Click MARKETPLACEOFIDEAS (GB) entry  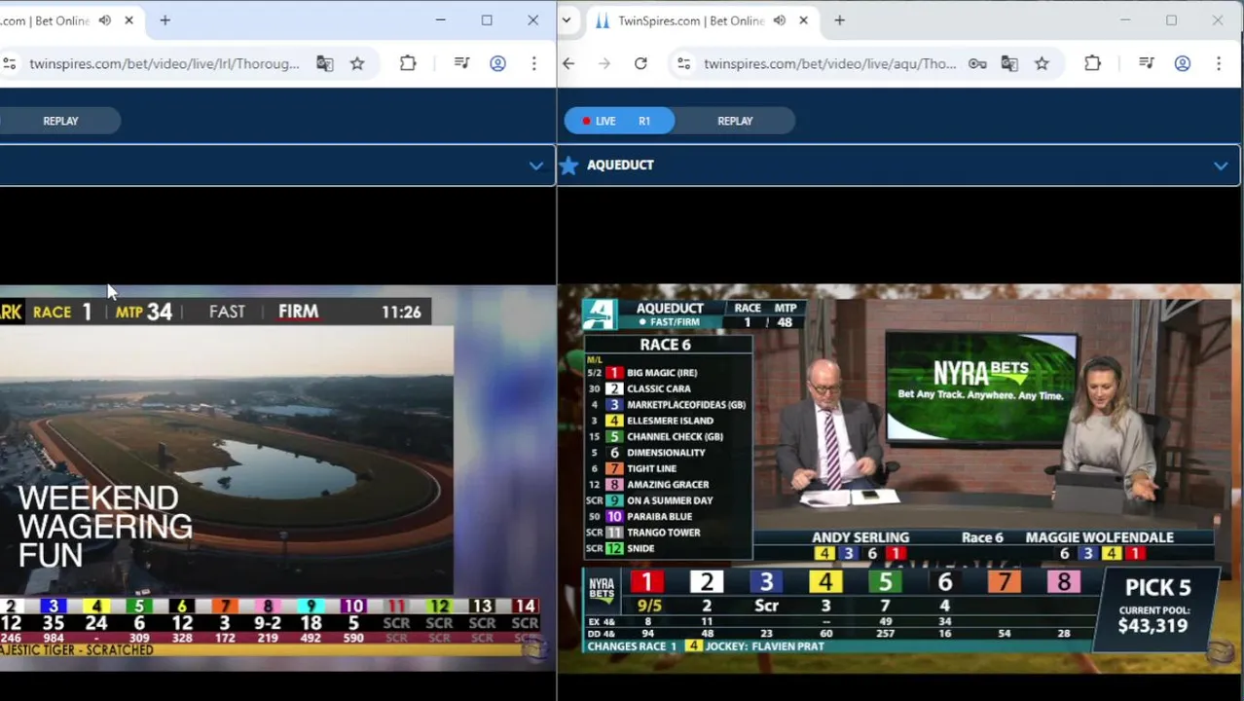tap(686, 405)
